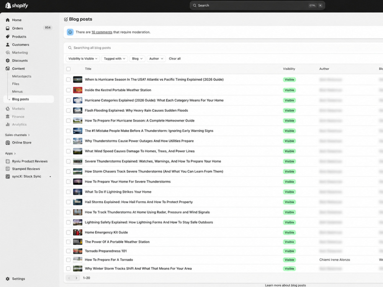Open Home via its house icon
The height and width of the screenshot is (287, 383).
8,20
